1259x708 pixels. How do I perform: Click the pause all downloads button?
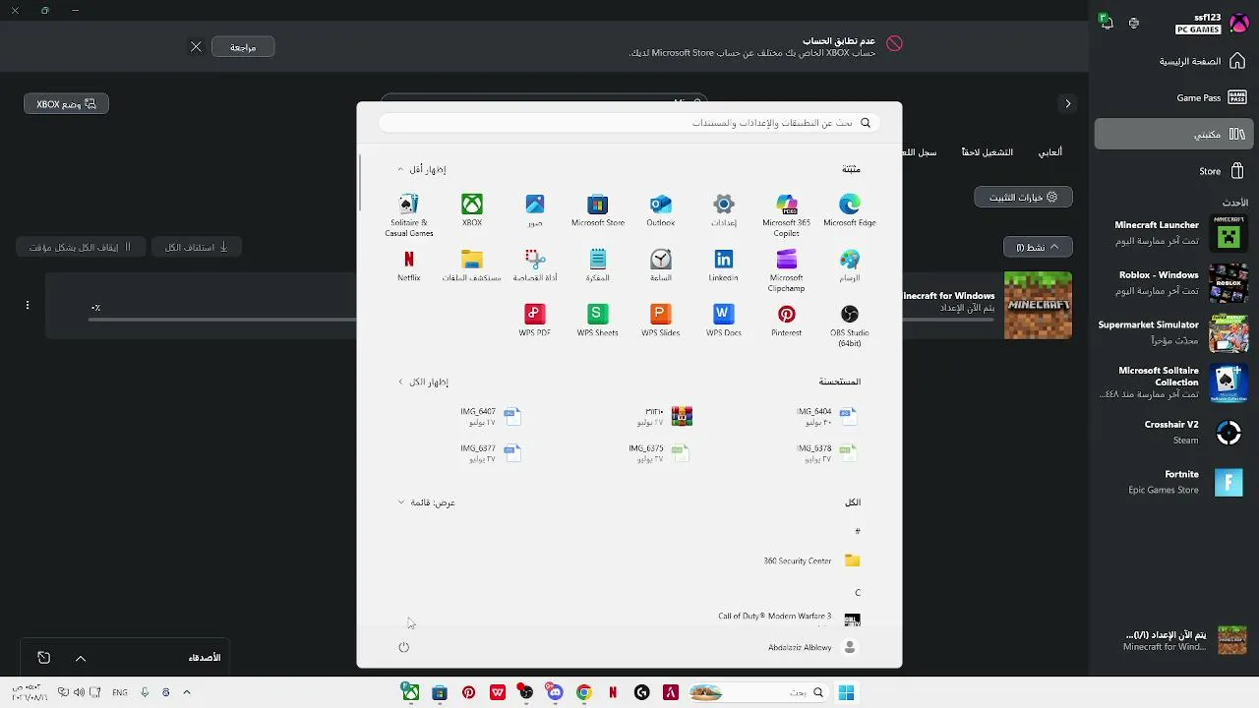[81, 247]
